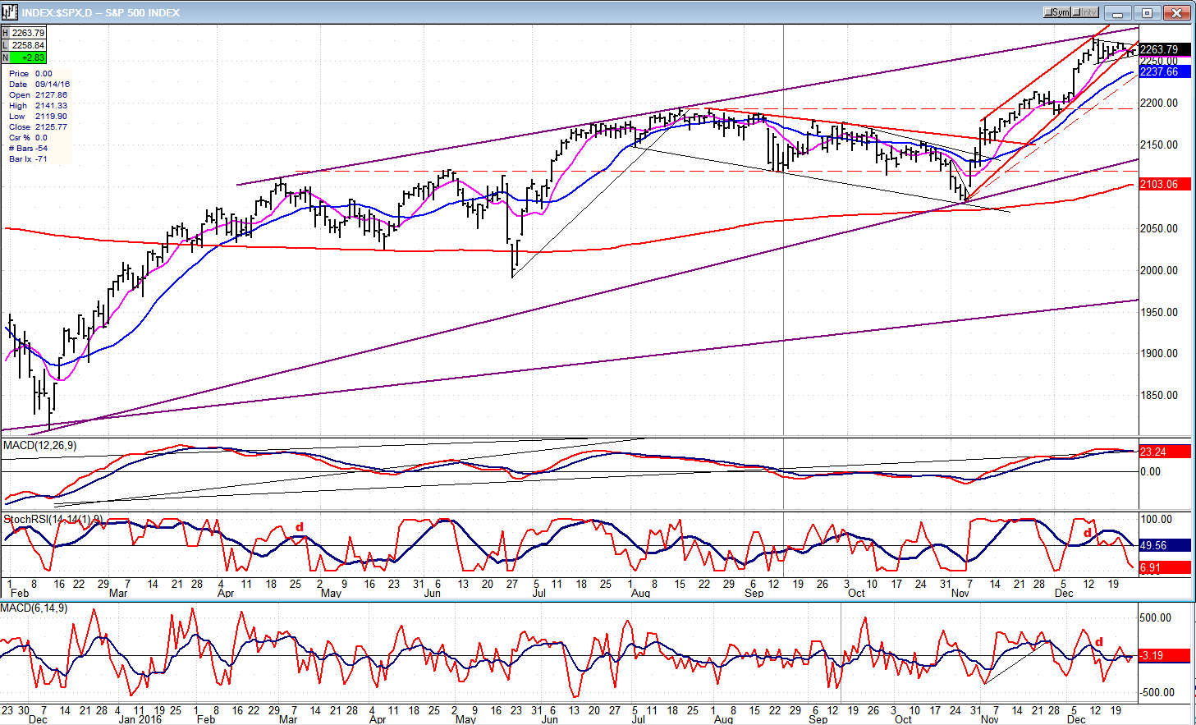1196x725 pixels.
Task: Close the S&P 500 chart window
Action: tap(1177, 12)
